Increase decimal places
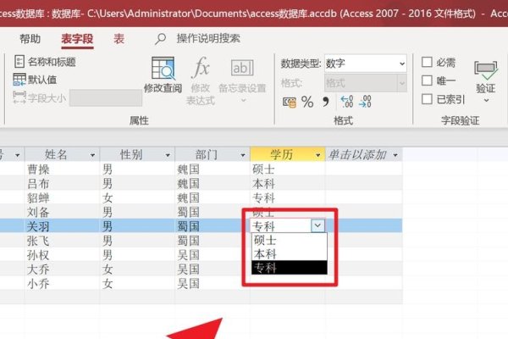 point(347,102)
